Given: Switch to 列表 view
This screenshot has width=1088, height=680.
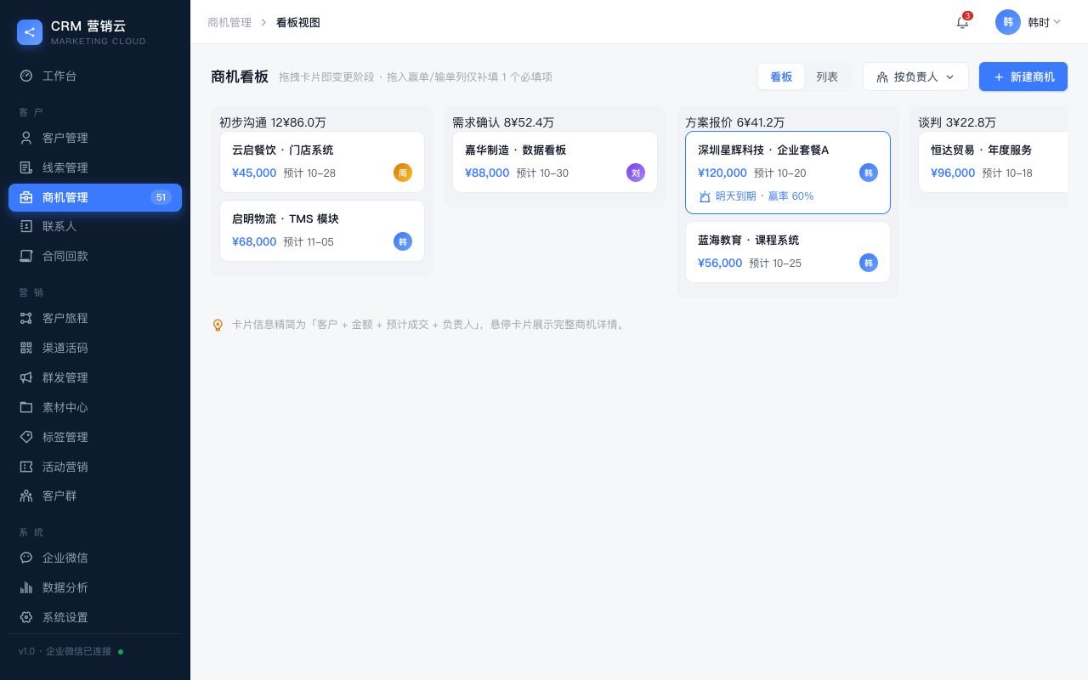Looking at the screenshot, I should click(827, 76).
